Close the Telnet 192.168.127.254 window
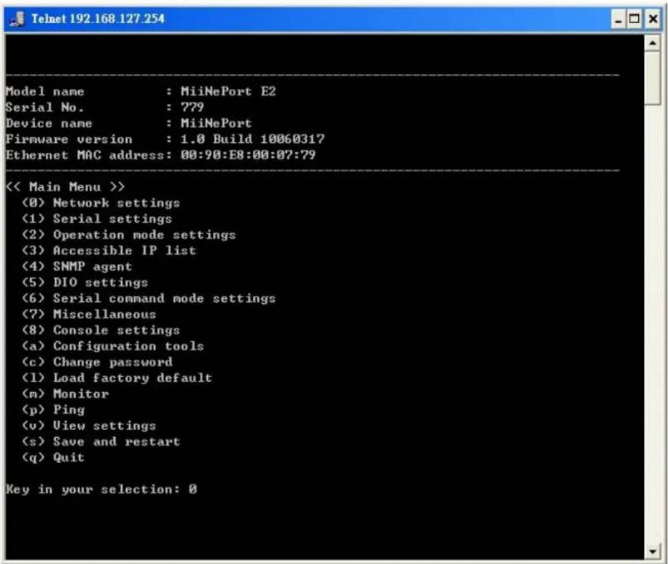This screenshot has height=564, width=668. point(653,19)
